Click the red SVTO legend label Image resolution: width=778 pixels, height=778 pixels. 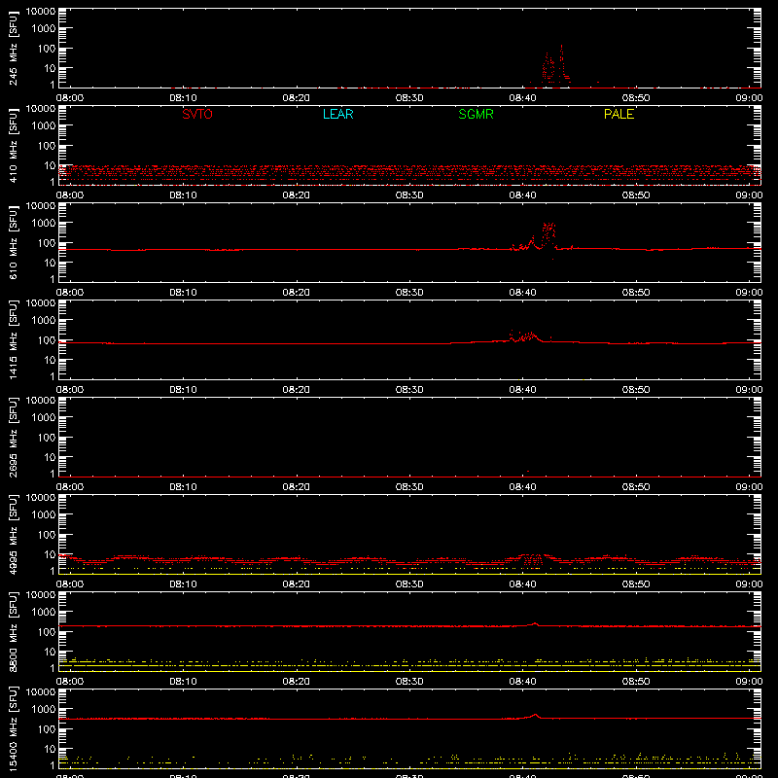point(197,114)
